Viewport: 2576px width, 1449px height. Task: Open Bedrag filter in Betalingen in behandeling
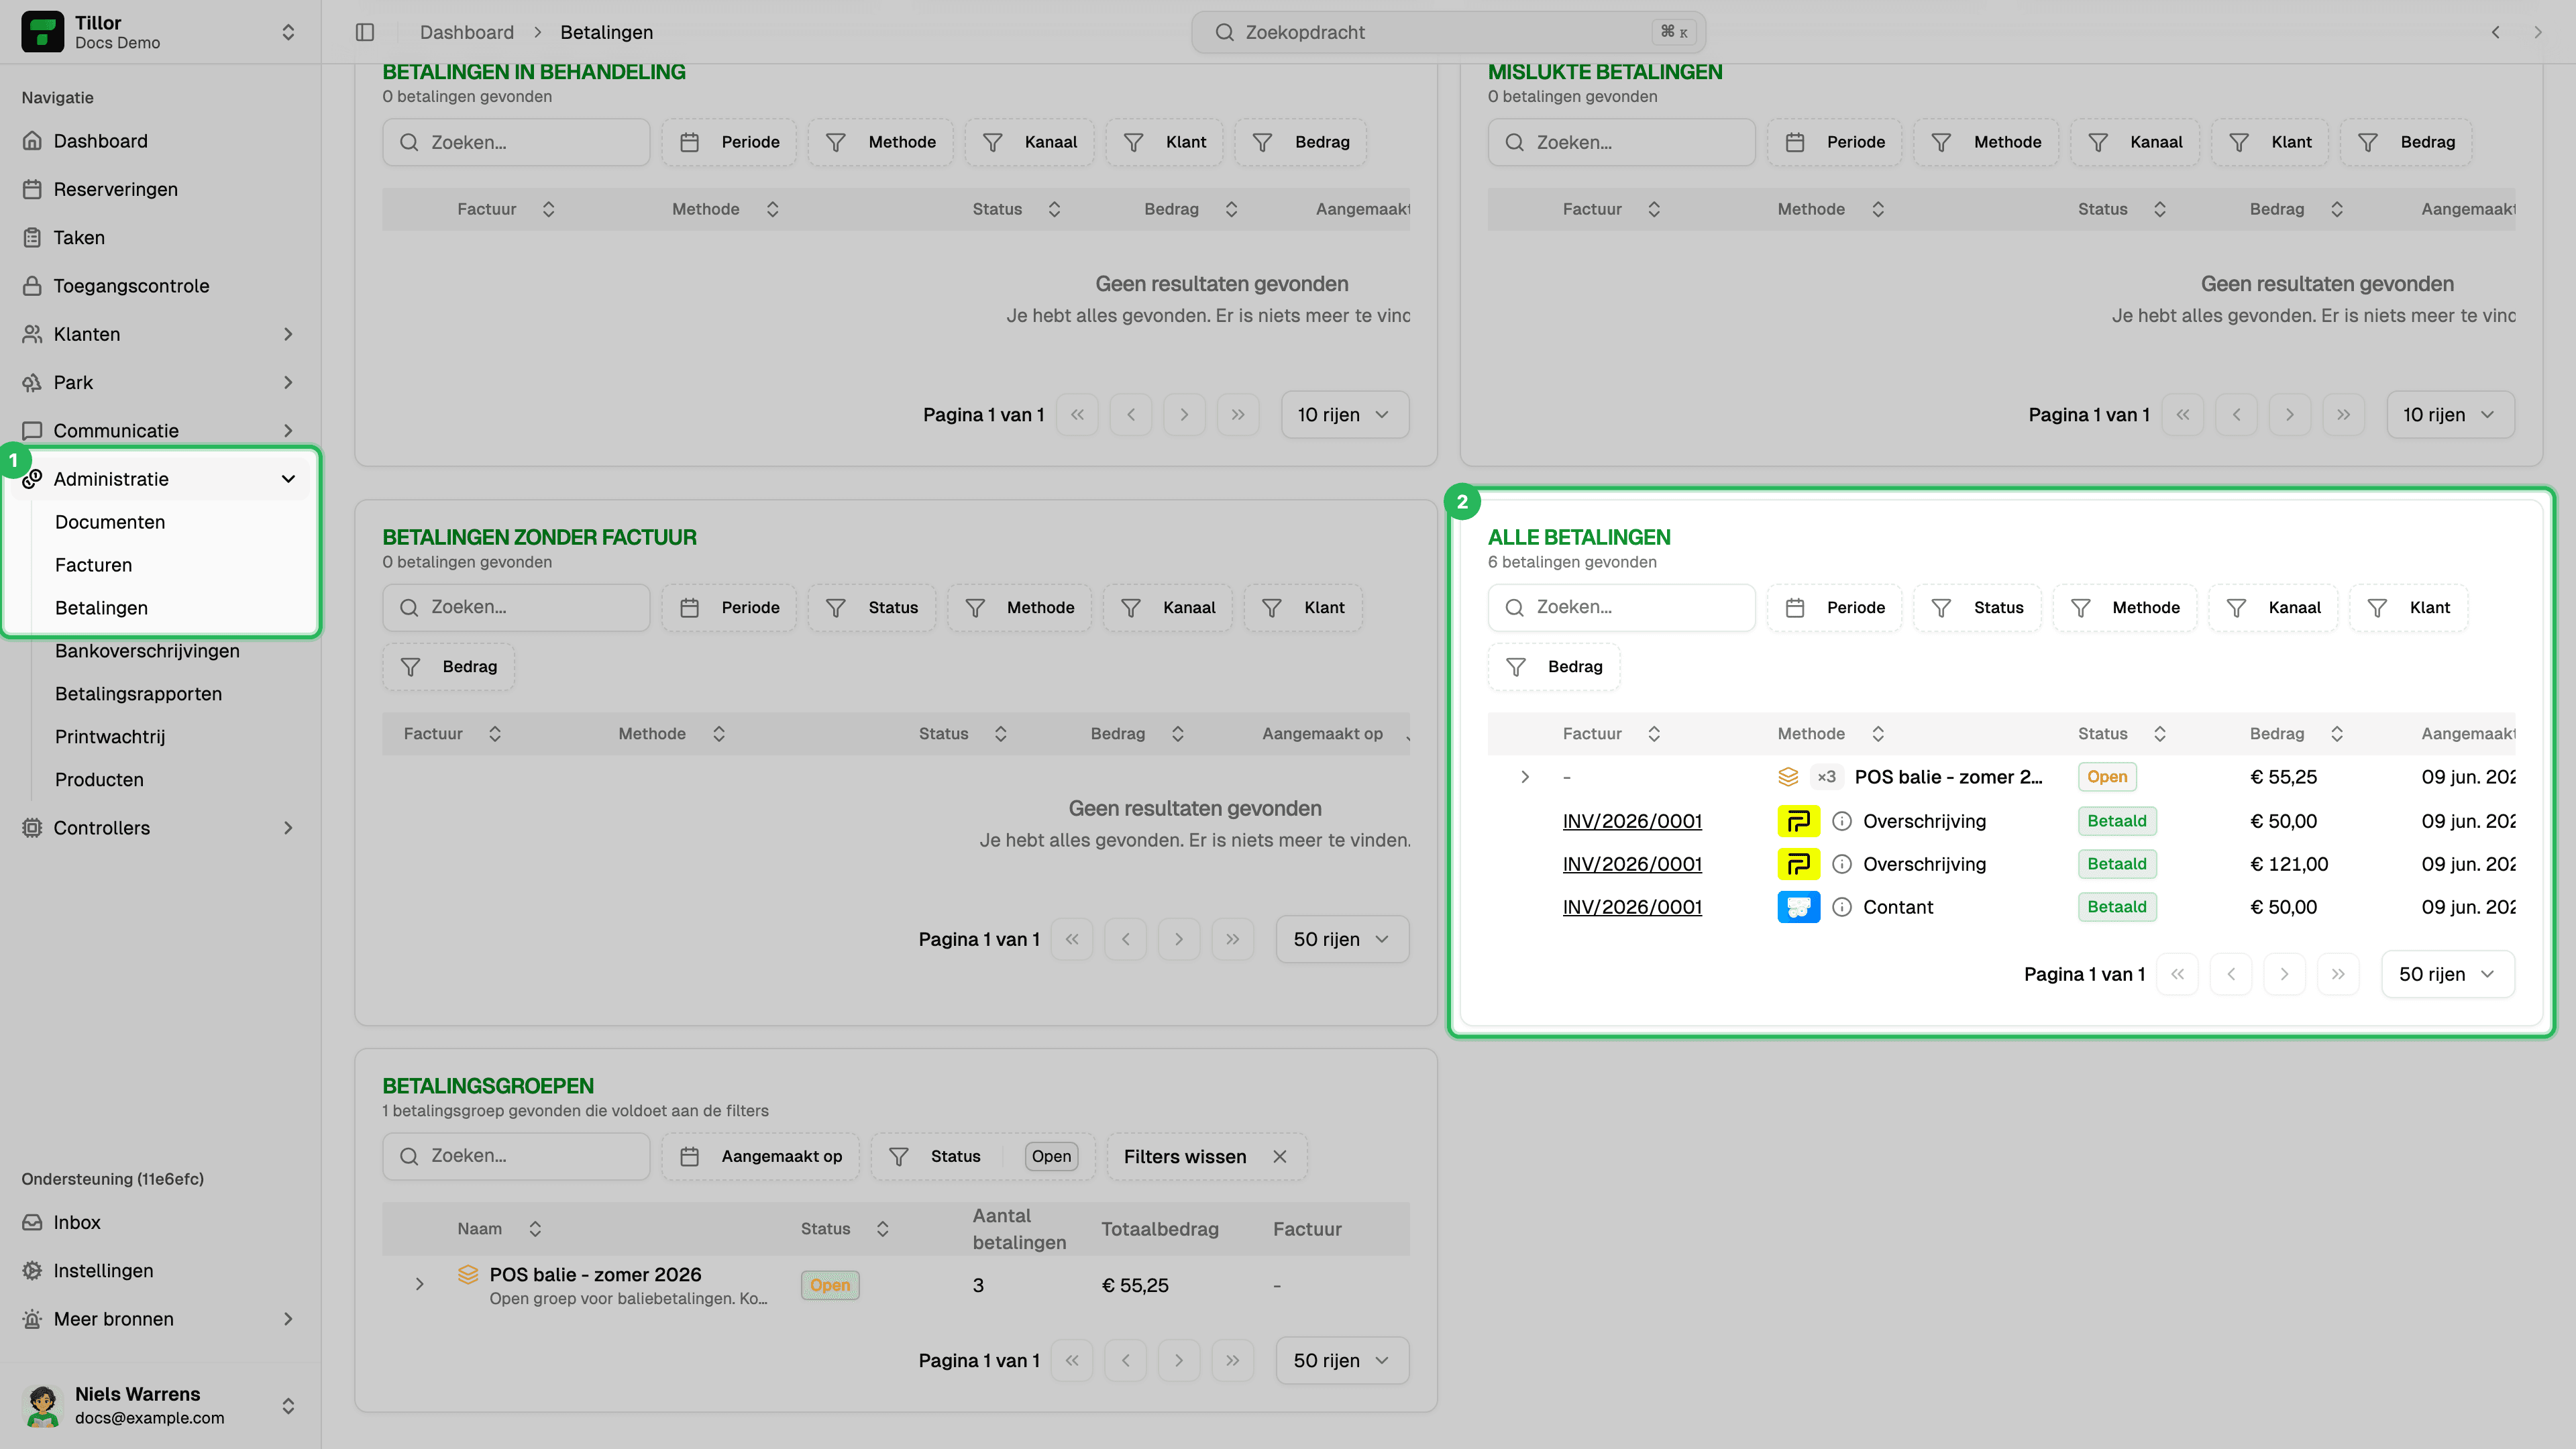tap(1301, 142)
